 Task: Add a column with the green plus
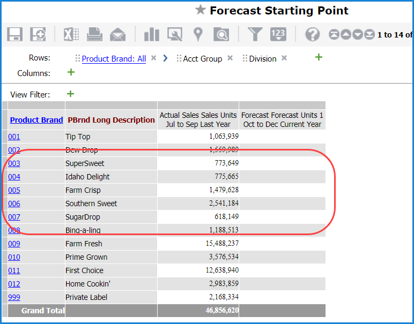tap(70, 72)
